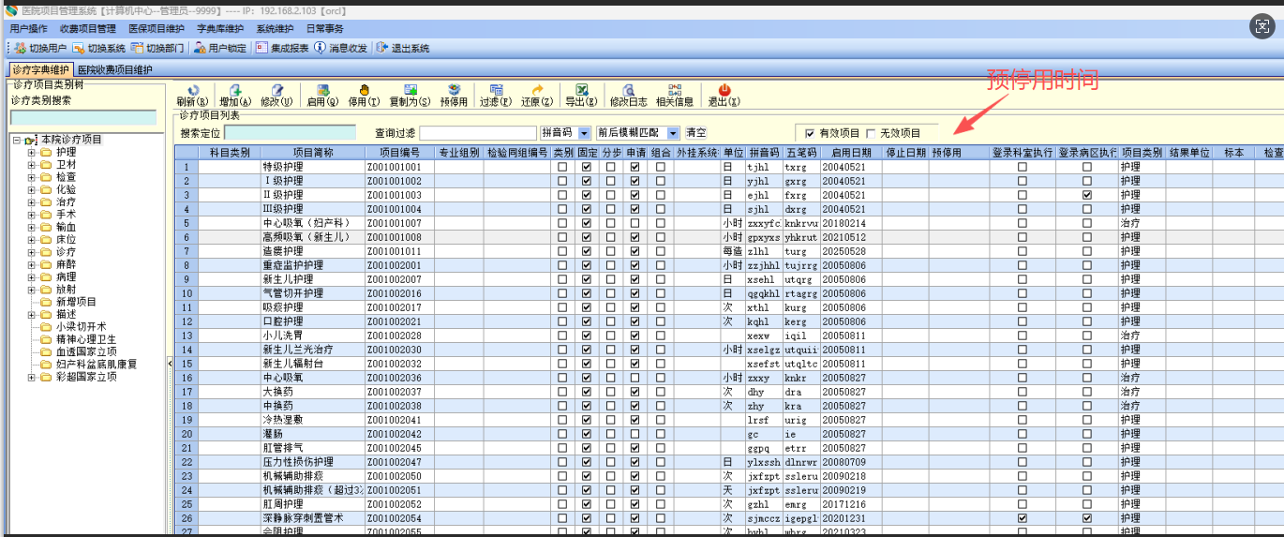The height and width of the screenshot is (537, 1284).
Task: Toggle the 有效项目 checkbox
Action: [810, 133]
